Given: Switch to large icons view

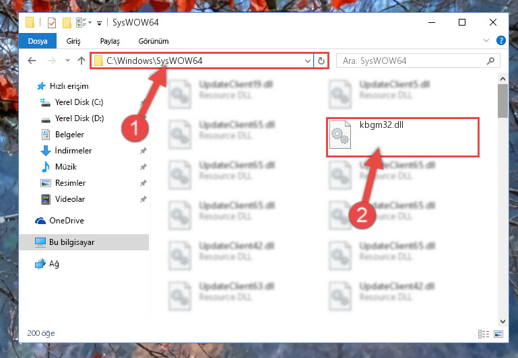Looking at the screenshot, I should 498,334.
